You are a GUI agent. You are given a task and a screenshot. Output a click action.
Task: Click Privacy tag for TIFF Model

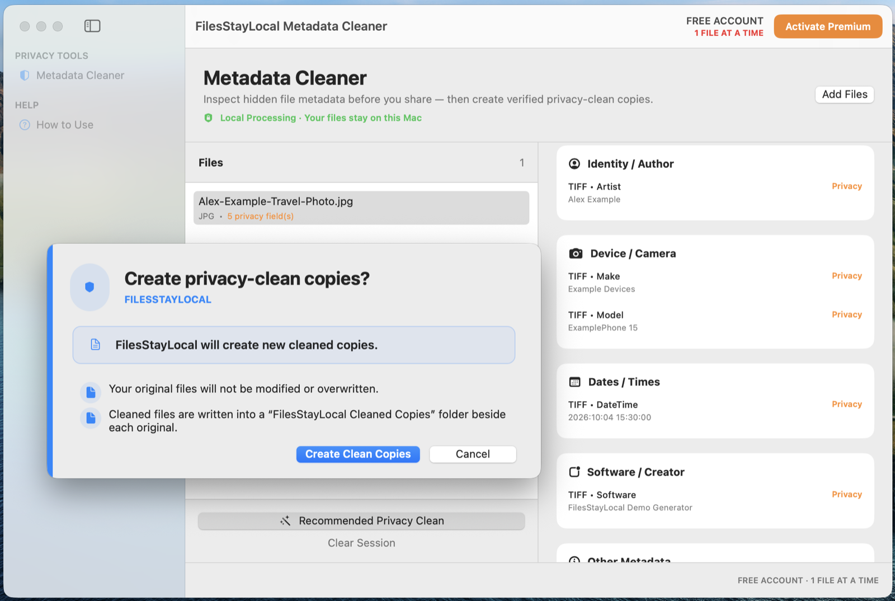(x=846, y=314)
